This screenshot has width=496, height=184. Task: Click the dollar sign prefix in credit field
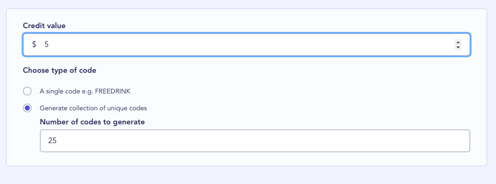(x=34, y=45)
